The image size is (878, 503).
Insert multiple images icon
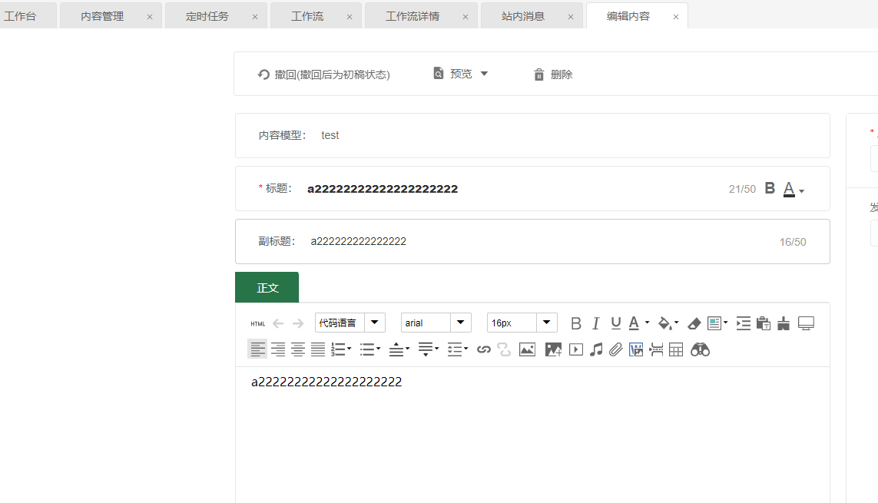[x=553, y=349]
